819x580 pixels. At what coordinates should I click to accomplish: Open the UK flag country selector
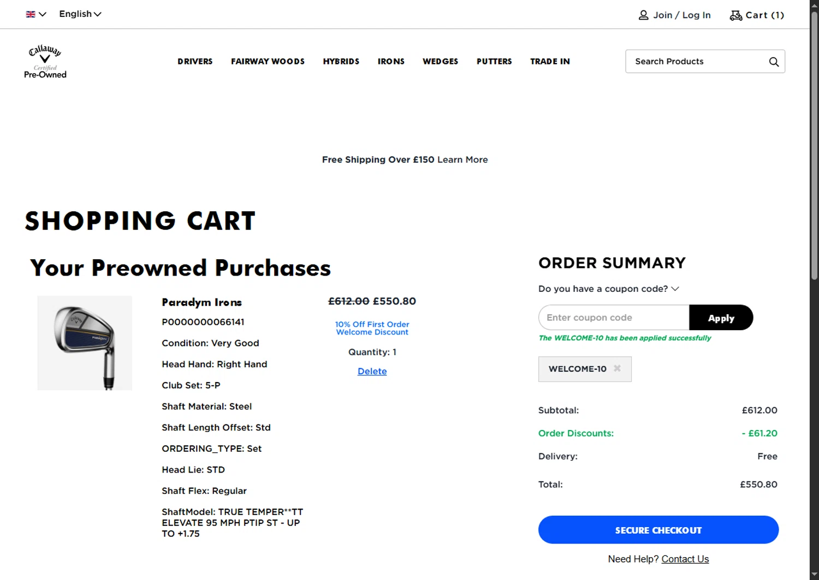point(36,14)
